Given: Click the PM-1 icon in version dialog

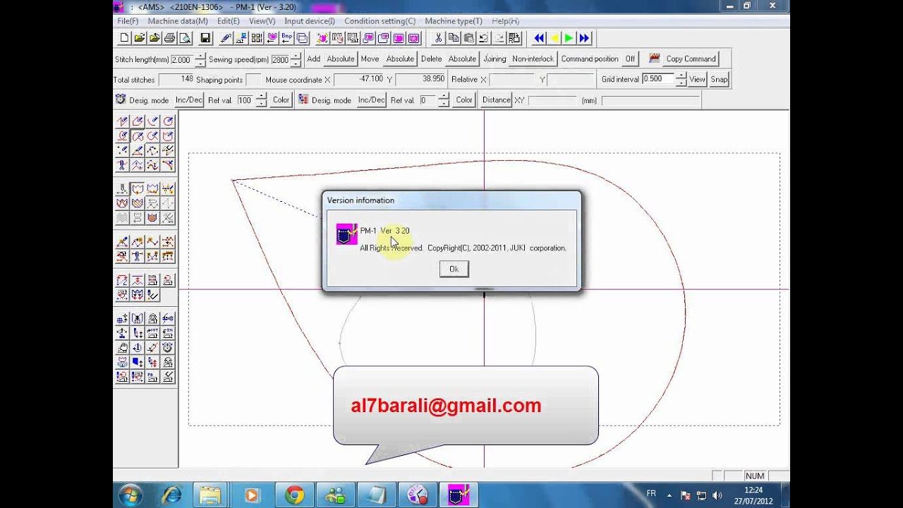Looking at the screenshot, I should tap(347, 234).
